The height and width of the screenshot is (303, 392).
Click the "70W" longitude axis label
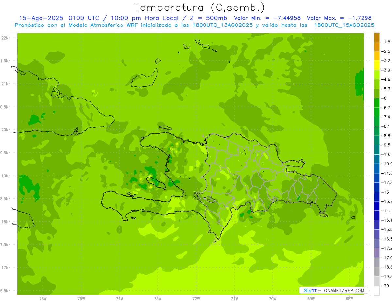click(273, 299)
